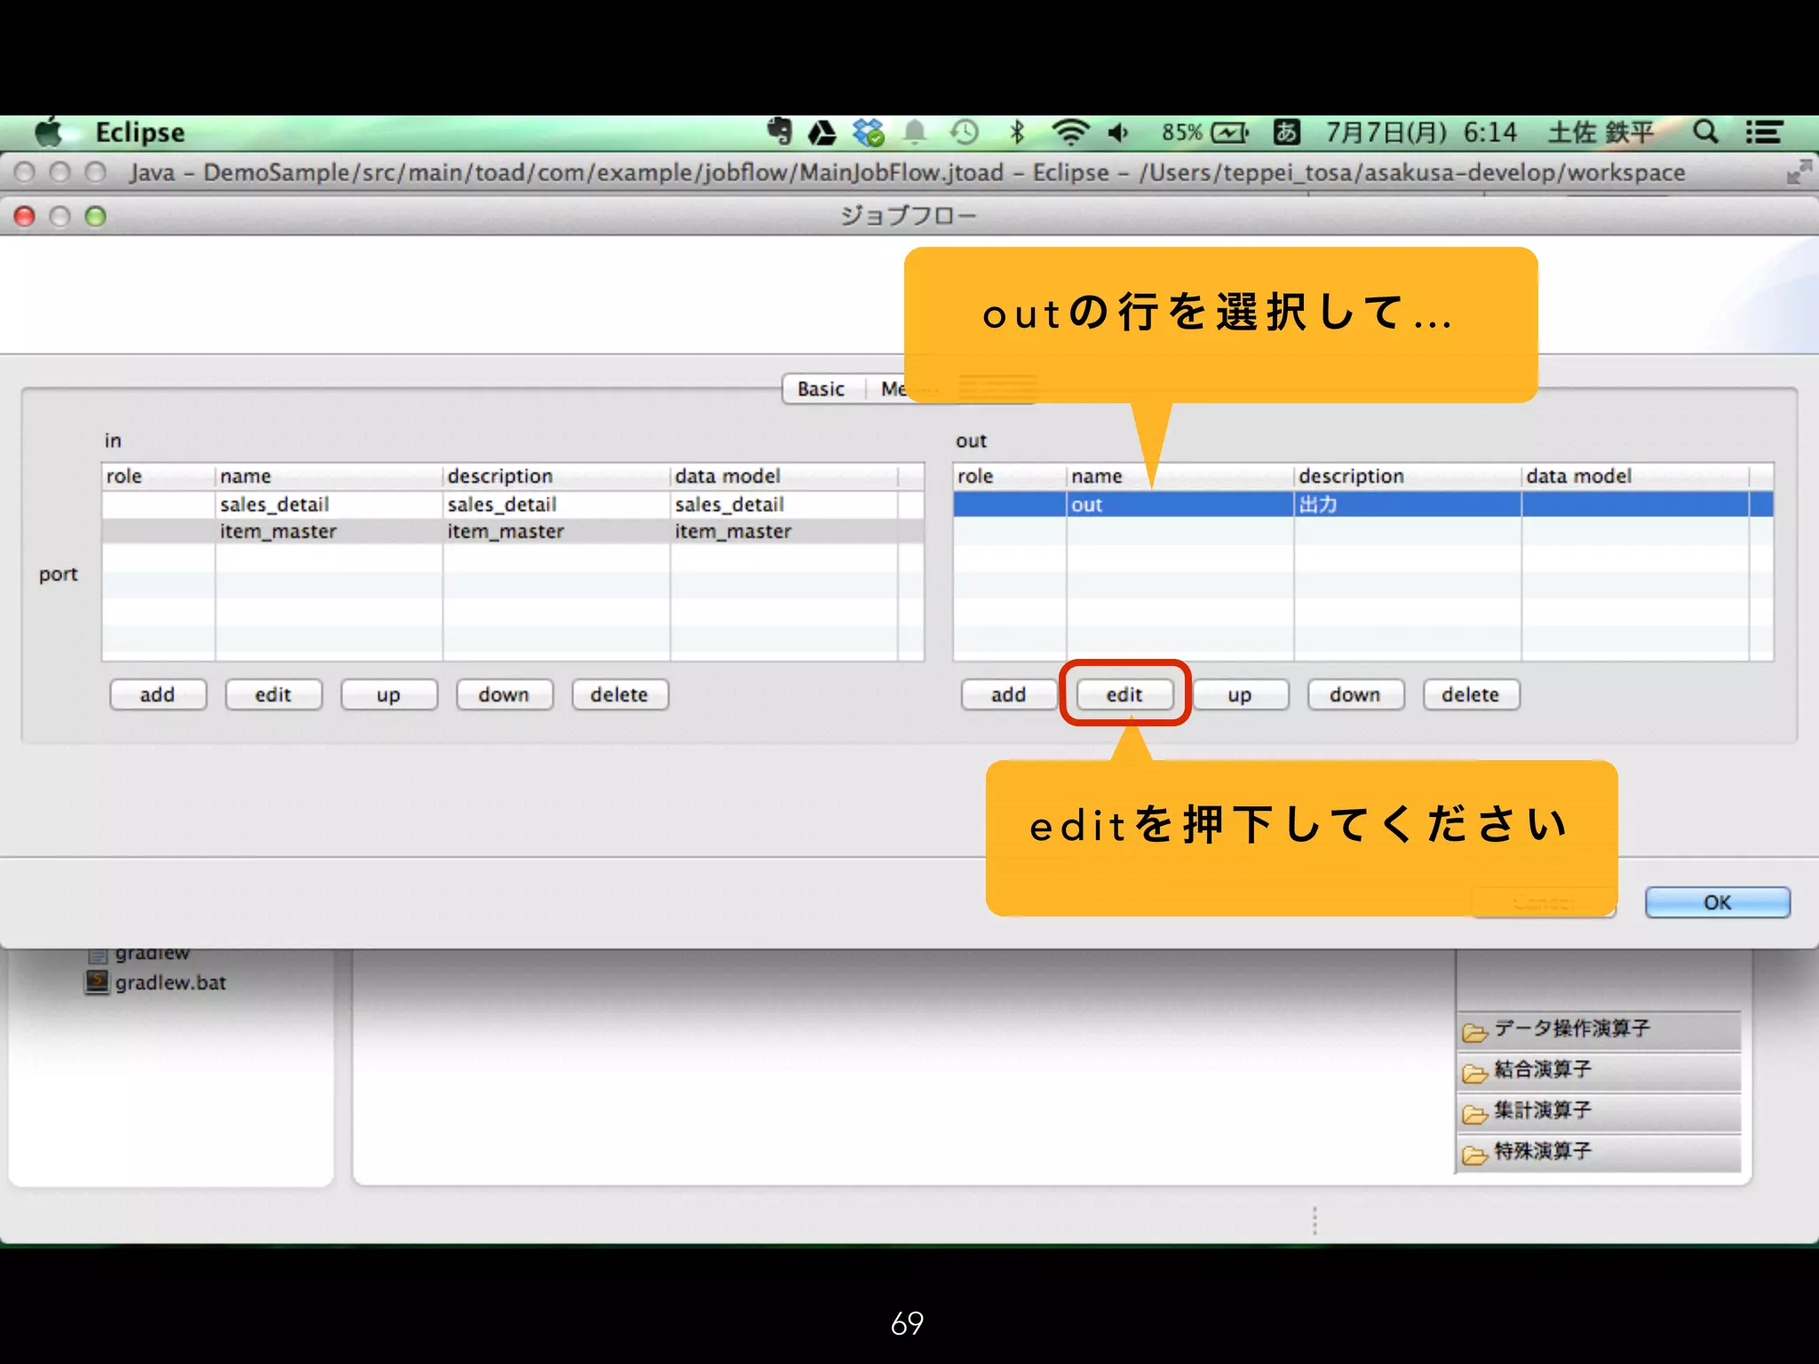Expand the 特殊演算子 palette folder
Viewport: 1819px width, 1364px height.
tap(1599, 1152)
